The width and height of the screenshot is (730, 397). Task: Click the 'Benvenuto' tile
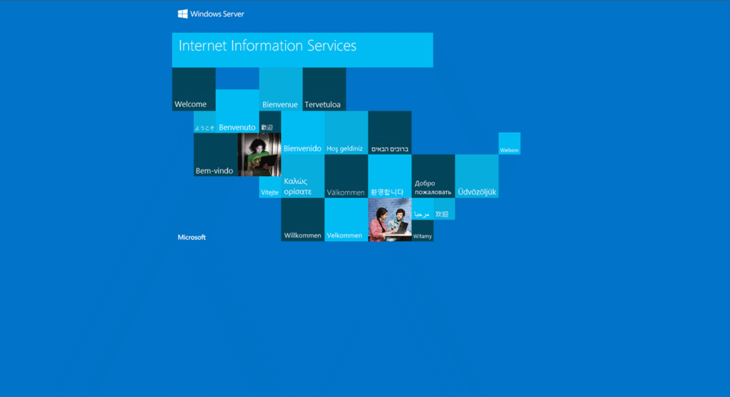237,111
